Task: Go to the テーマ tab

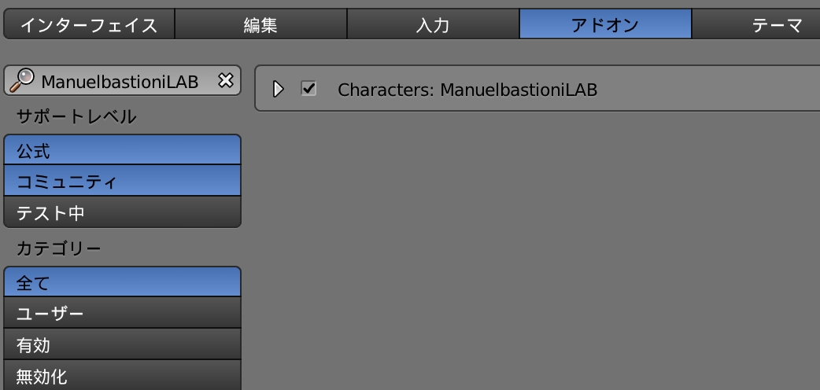Action: click(756, 24)
